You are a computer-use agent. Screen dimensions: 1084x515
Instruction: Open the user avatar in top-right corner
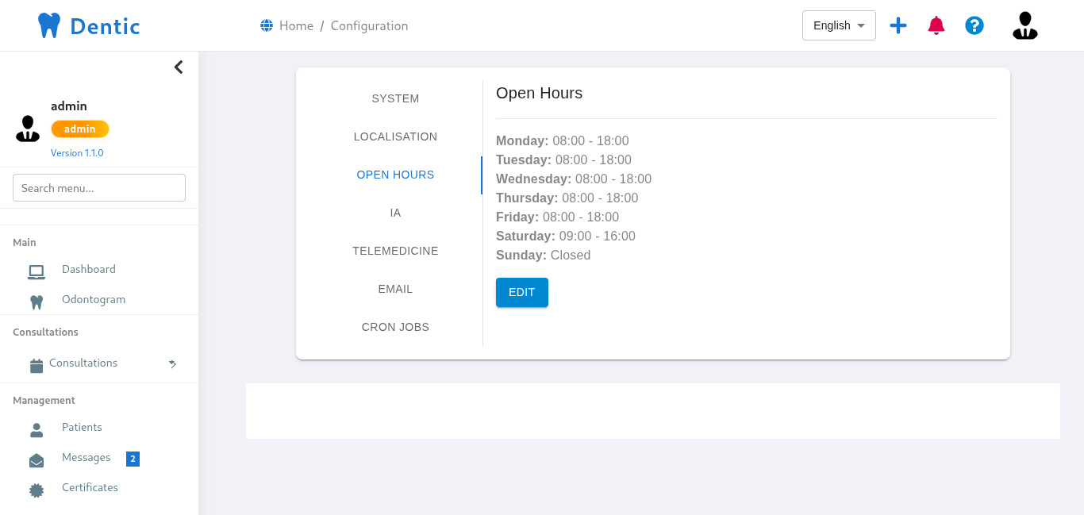[x=1024, y=25]
